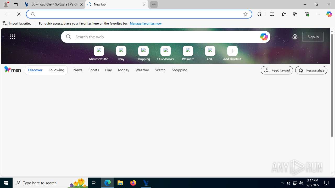Stop loading the page
335x188 pixels.
pyautogui.click(x=19, y=14)
